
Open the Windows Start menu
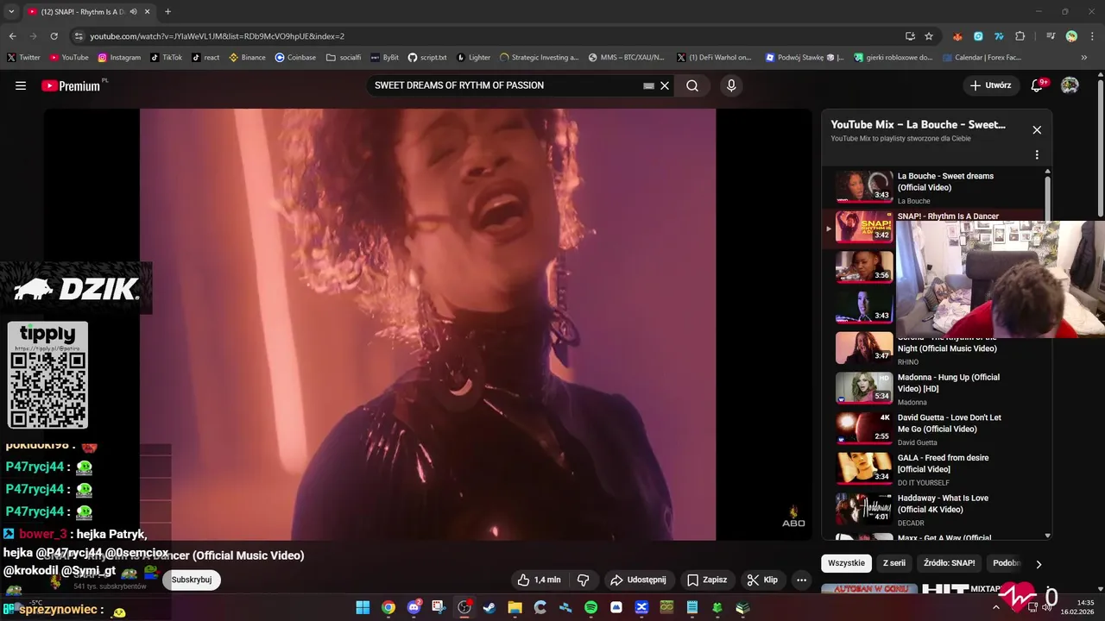click(x=363, y=607)
